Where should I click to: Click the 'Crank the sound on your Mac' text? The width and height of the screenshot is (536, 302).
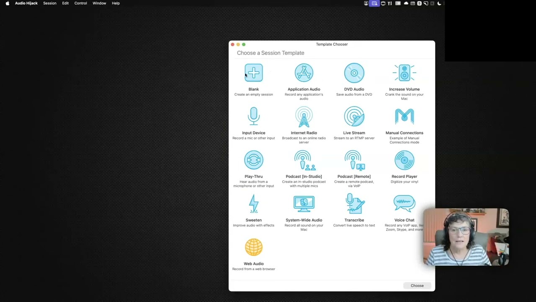tap(405, 96)
